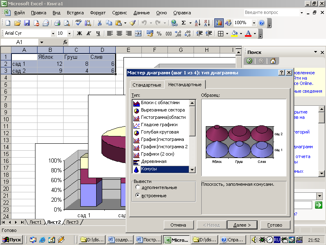
Task: Expand the Paste options dropdown arrow
Action: [x=125, y=23]
